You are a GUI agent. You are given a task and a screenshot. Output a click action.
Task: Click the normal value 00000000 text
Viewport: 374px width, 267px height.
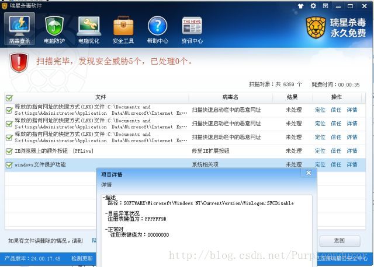tap(158, 235)
